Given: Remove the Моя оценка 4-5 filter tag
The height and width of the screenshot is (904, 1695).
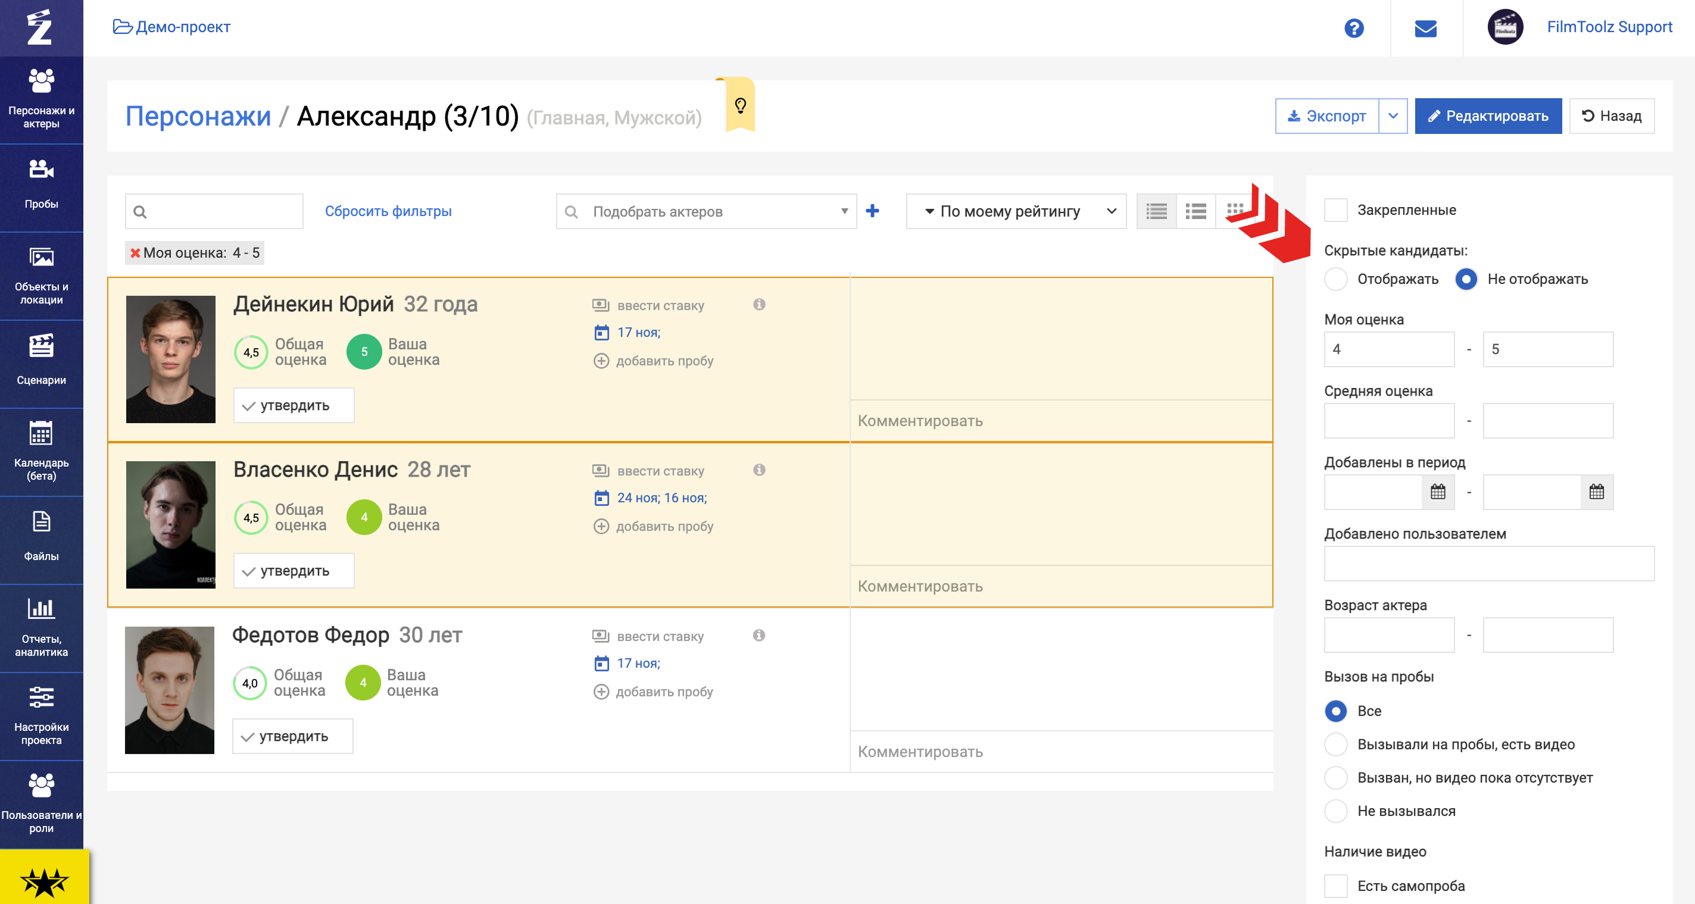Looking at the screenshot, I should [x=135, y=253].
